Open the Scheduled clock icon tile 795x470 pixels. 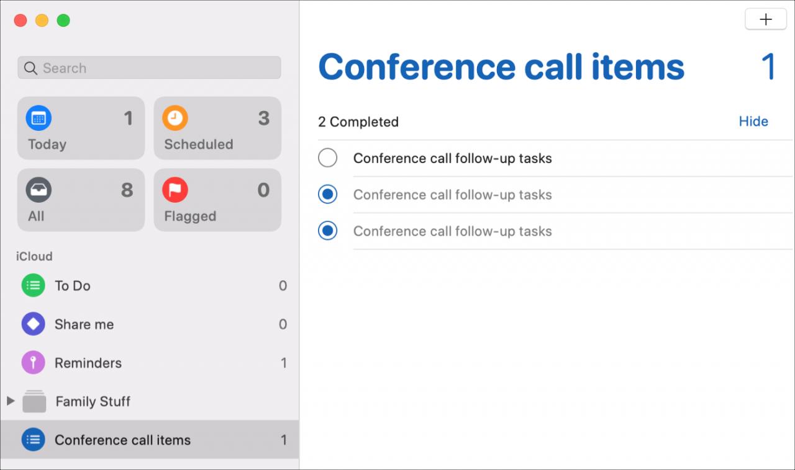(x=175, y=118)
